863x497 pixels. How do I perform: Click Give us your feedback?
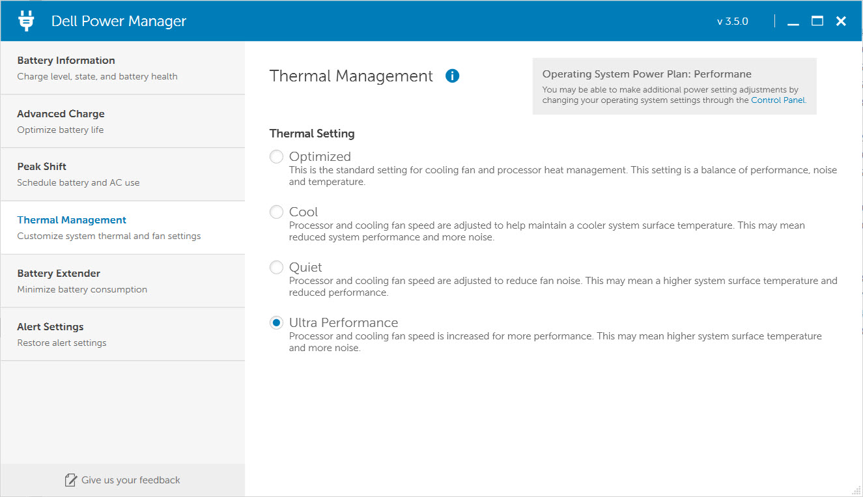[130, 481]
